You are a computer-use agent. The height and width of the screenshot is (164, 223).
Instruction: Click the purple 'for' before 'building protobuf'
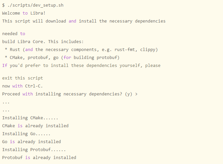[x=67, y=58]
